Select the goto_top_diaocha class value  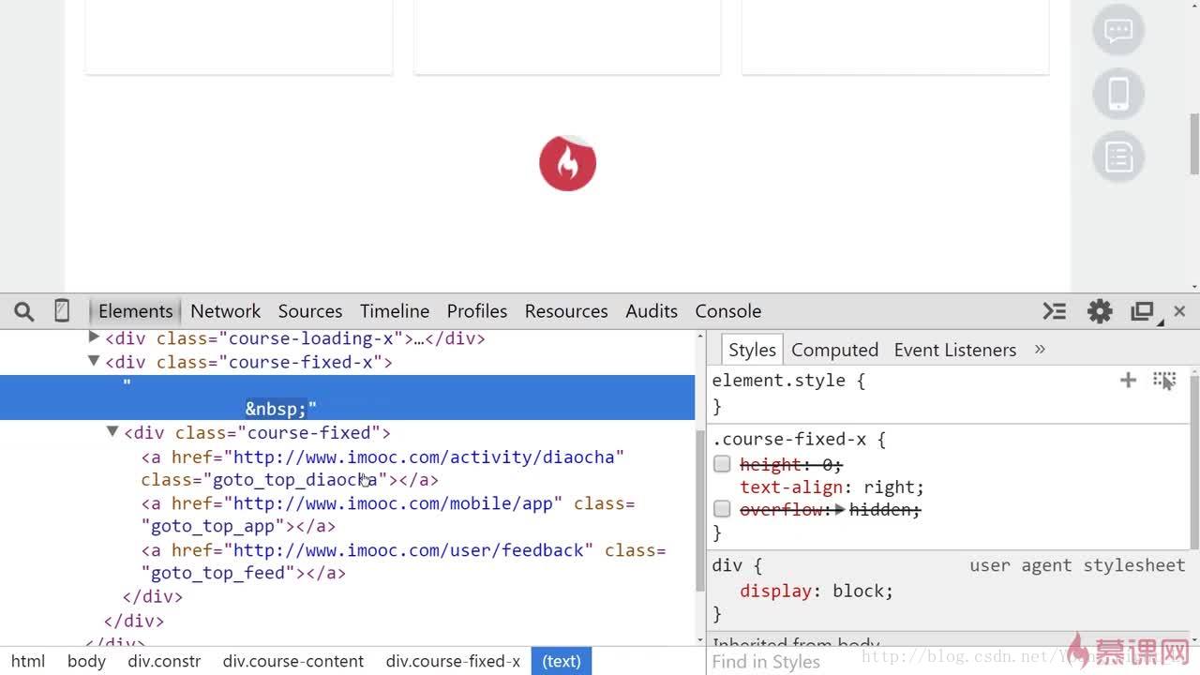294,480
